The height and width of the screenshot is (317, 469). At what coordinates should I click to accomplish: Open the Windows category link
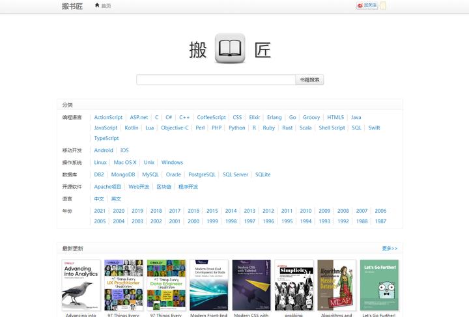click(172, 163)
